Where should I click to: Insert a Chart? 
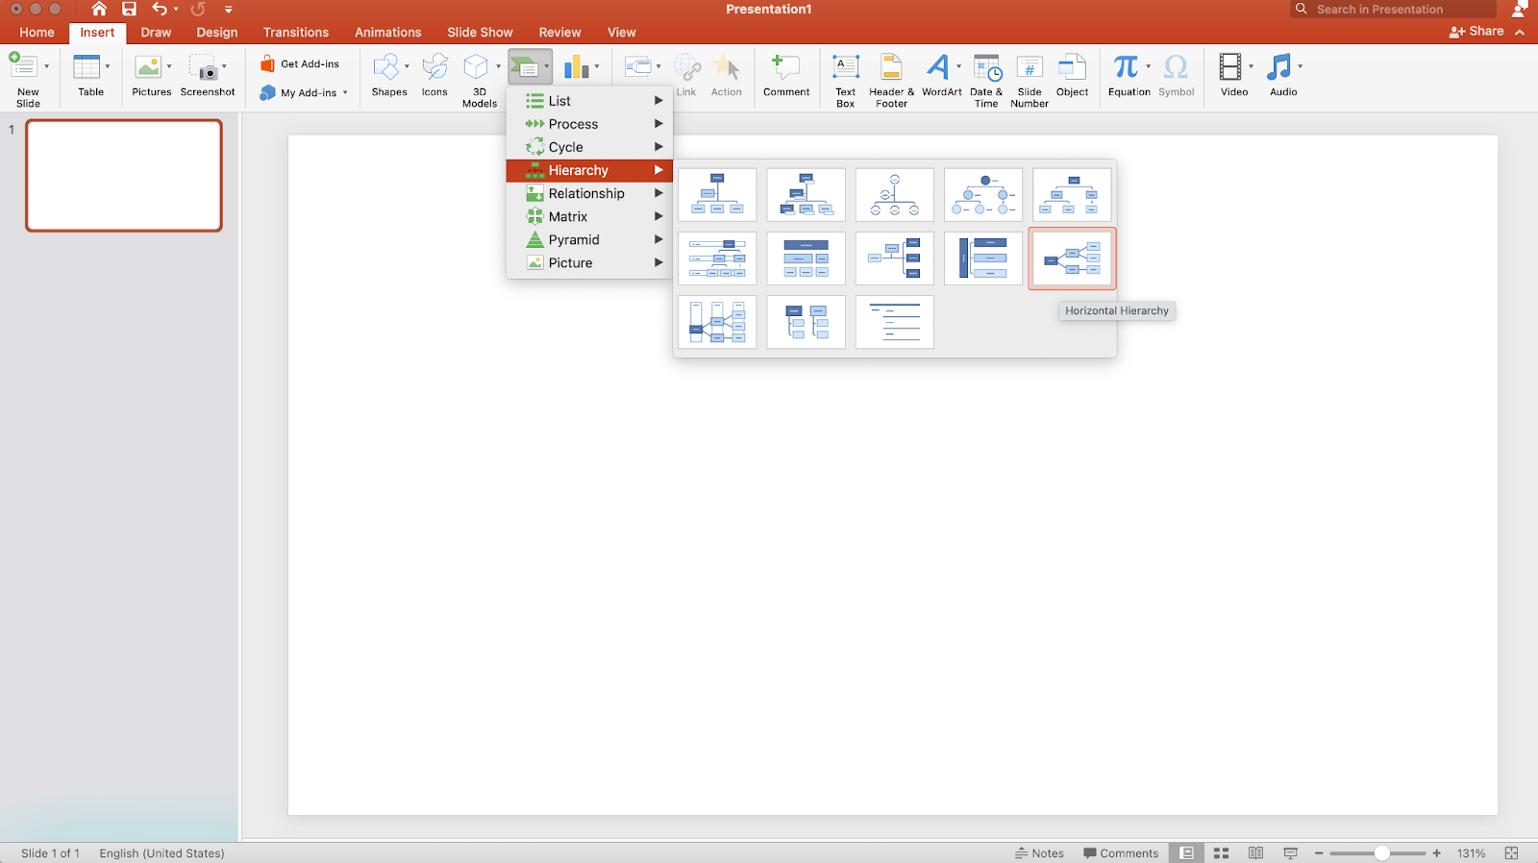click(576, 67)
